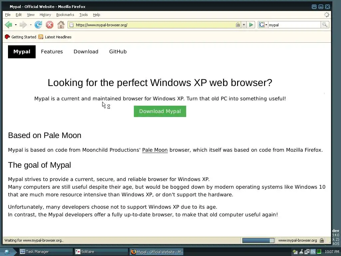Screen dimensions: 341x256
Task: Click the network computers tray icon
Action: pyautogui.click(x=307, y=252)
